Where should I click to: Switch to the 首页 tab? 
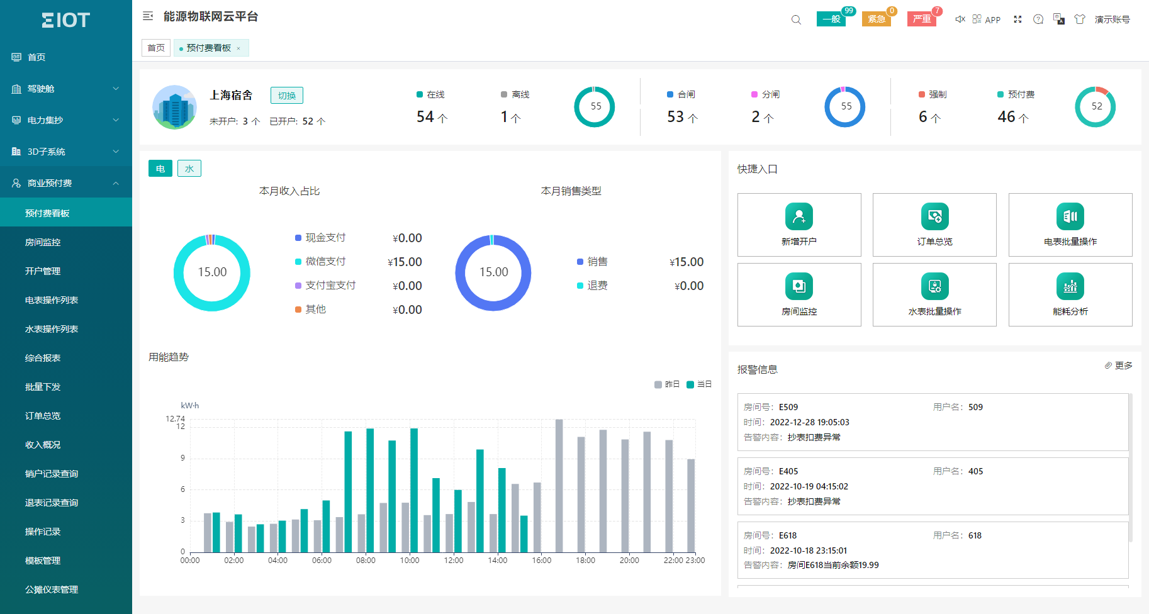click(x=155, y=48)
